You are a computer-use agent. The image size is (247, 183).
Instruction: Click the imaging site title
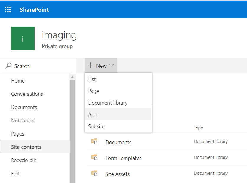59,35
